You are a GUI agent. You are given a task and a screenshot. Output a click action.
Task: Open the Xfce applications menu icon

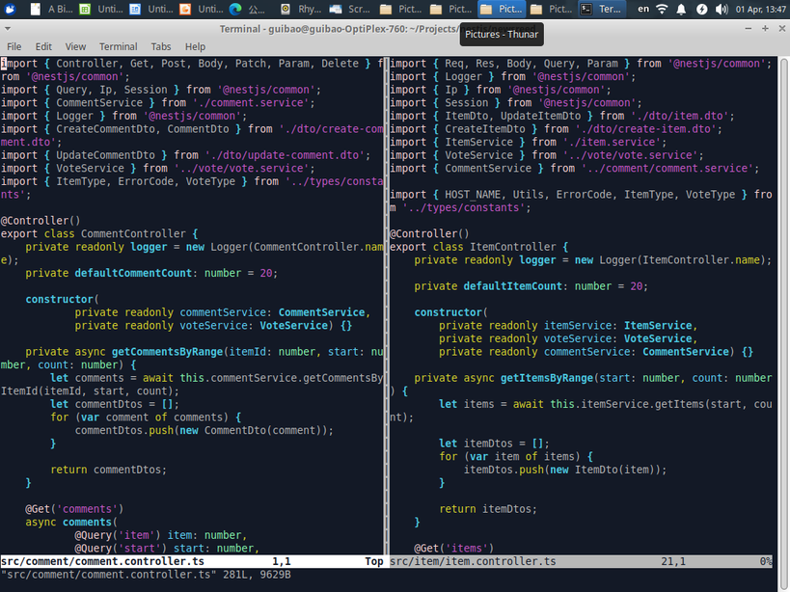point(10,9)
